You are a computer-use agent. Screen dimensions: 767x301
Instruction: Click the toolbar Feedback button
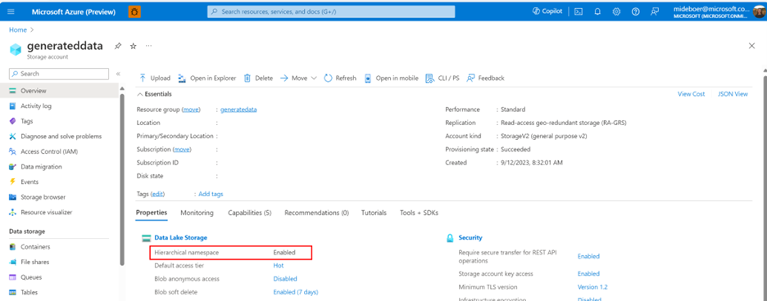click(x=485, y=79)
